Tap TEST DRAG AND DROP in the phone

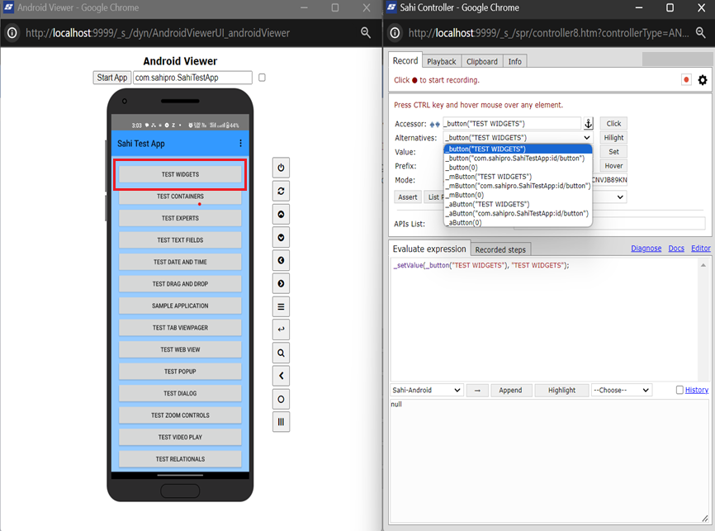point(180,284)
